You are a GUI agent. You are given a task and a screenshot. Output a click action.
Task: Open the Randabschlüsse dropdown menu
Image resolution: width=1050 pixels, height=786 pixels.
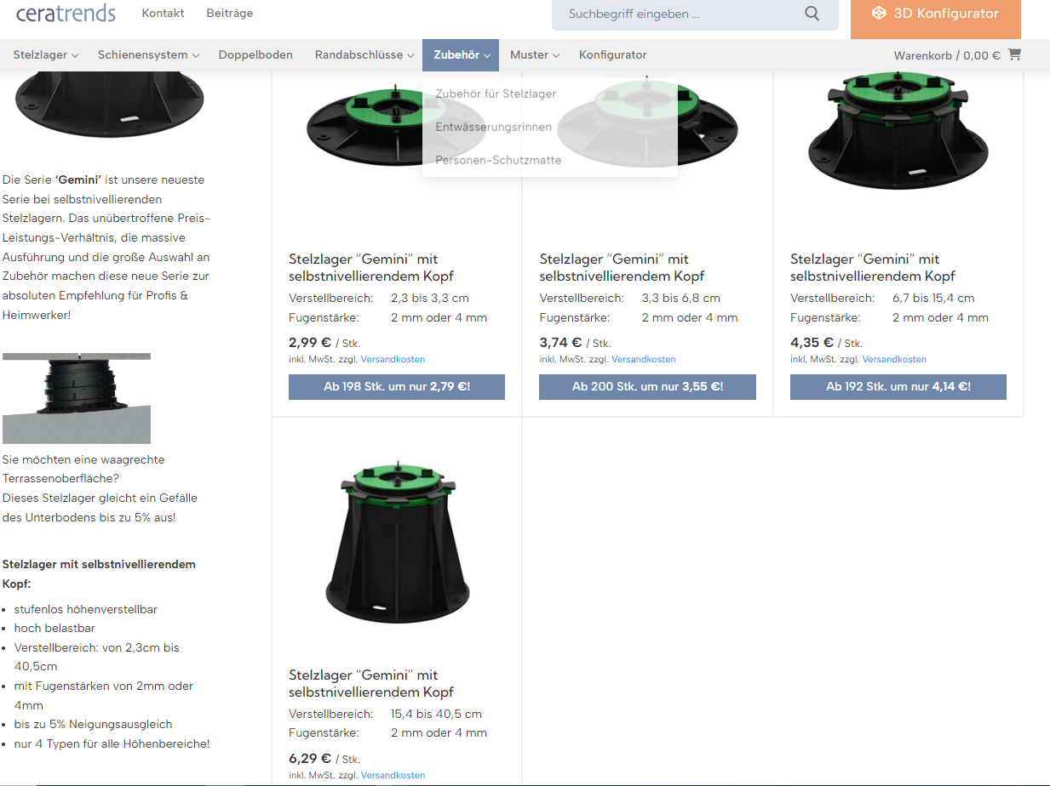[x=364, y=54]
